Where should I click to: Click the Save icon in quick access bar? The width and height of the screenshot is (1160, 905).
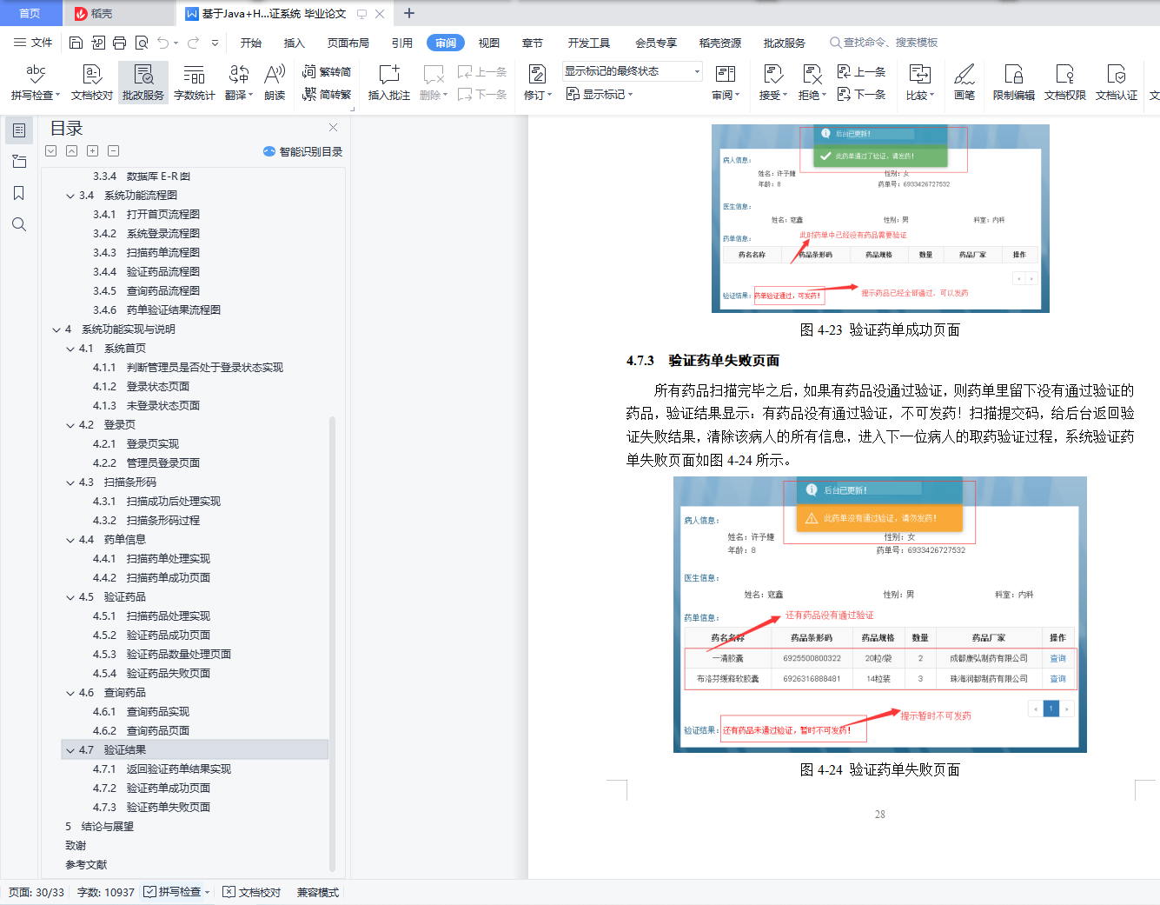76,43
